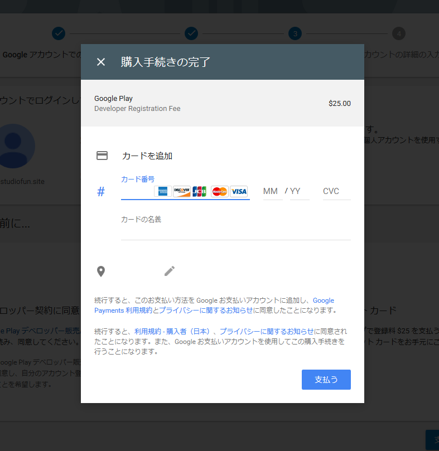Click the credit card icon beside カードを追加
This screenshot has height=451, width=439.
coord(102,156)
